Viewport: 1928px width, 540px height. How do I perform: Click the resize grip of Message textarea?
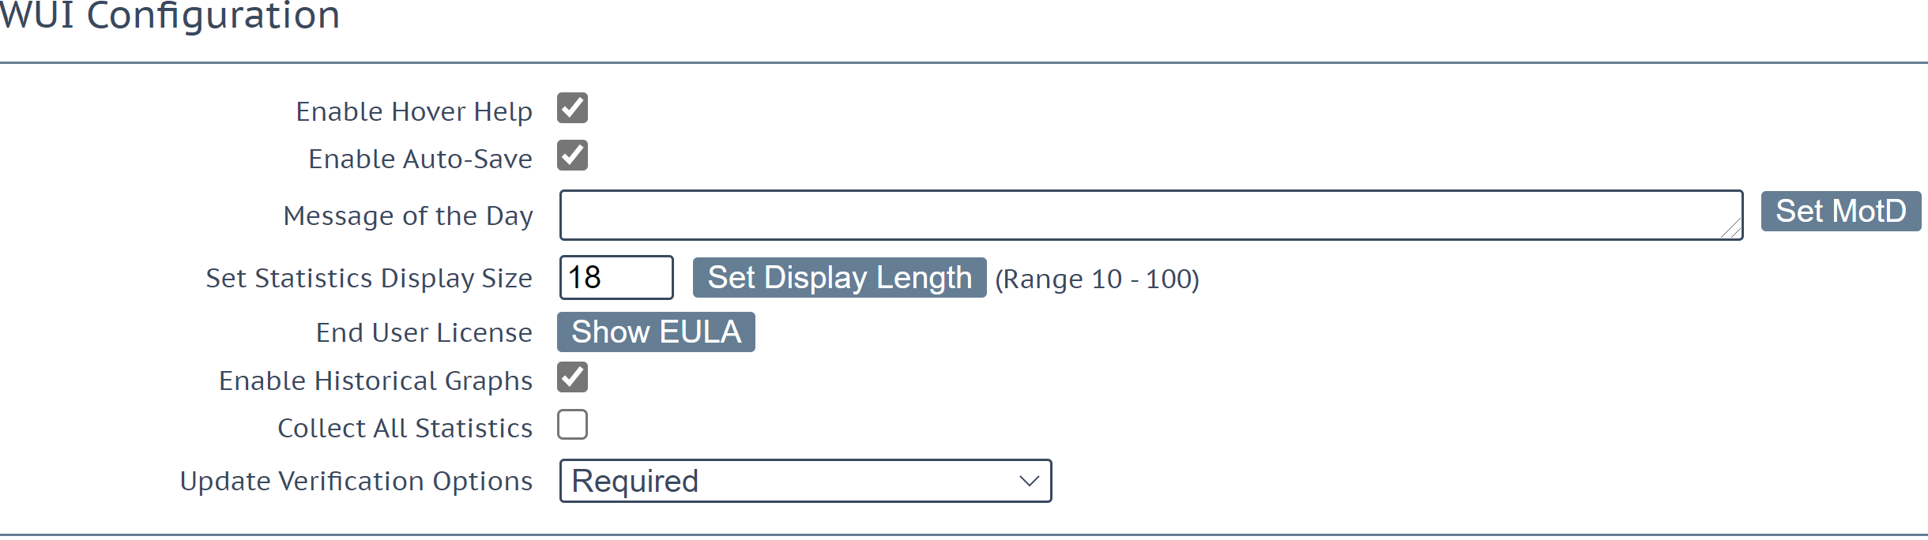tap(1730, 229)
